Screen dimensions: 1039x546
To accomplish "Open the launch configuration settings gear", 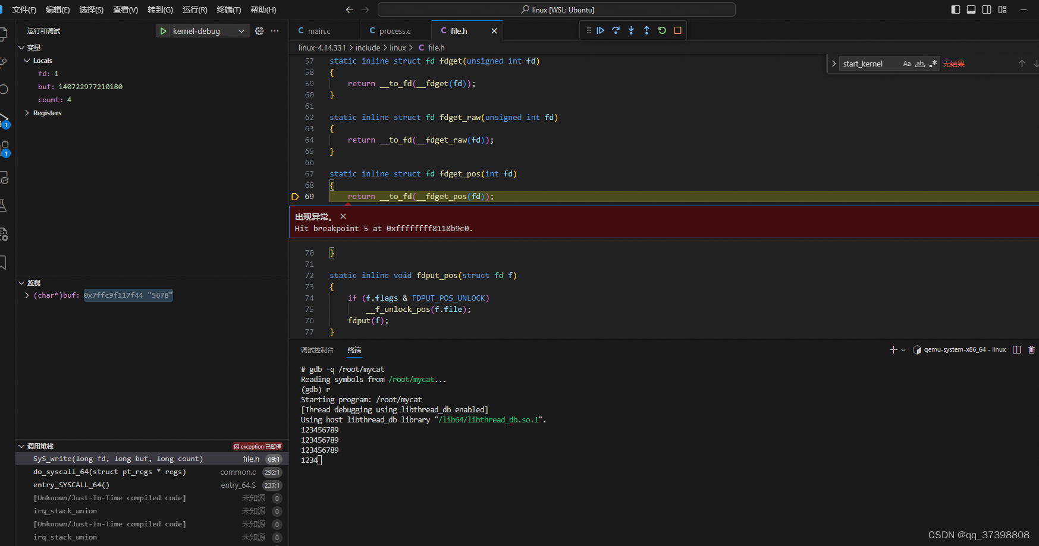I will point(259,30).
